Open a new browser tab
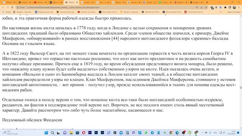Viewport: 242px width, 136px height. coord(207,2)
